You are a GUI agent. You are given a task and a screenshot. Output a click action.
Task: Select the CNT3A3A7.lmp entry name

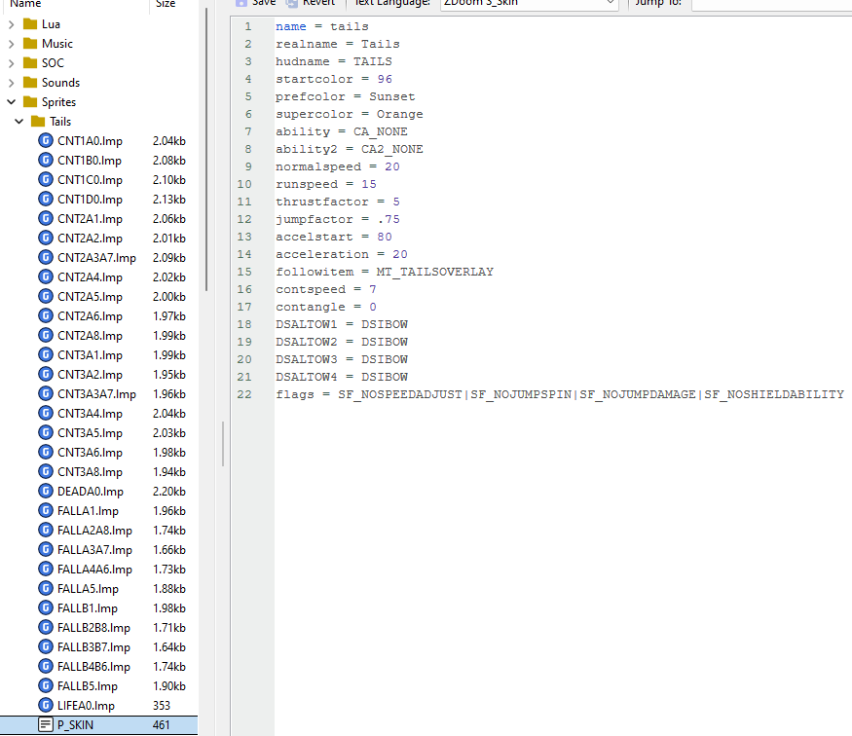click(96, 394)
